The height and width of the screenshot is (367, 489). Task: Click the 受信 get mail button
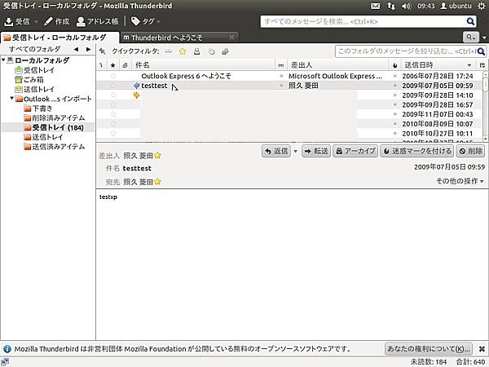pyautogui.click(x=17, y=21)
